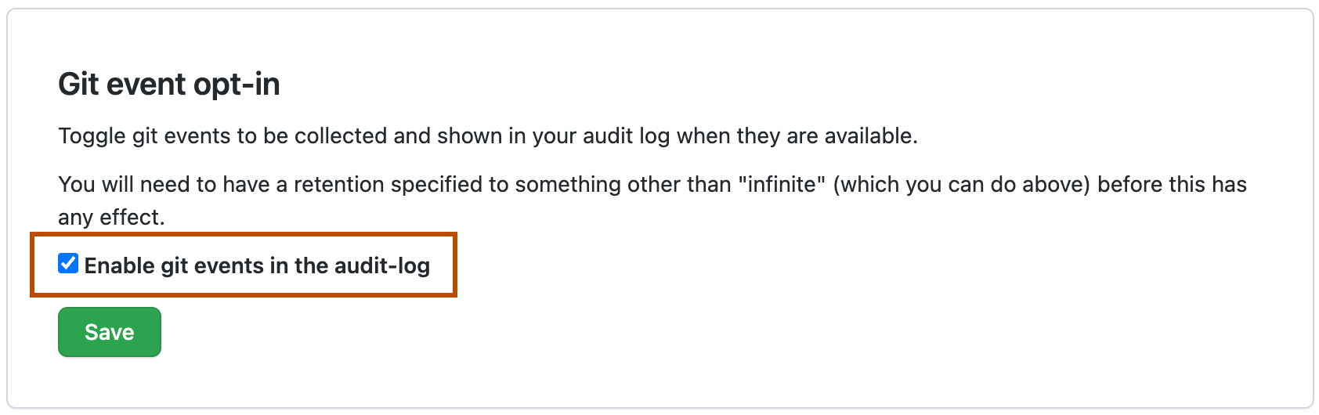Click the Save button
This screenshot has width=1319, height=415.
click(x=110, y=332)
